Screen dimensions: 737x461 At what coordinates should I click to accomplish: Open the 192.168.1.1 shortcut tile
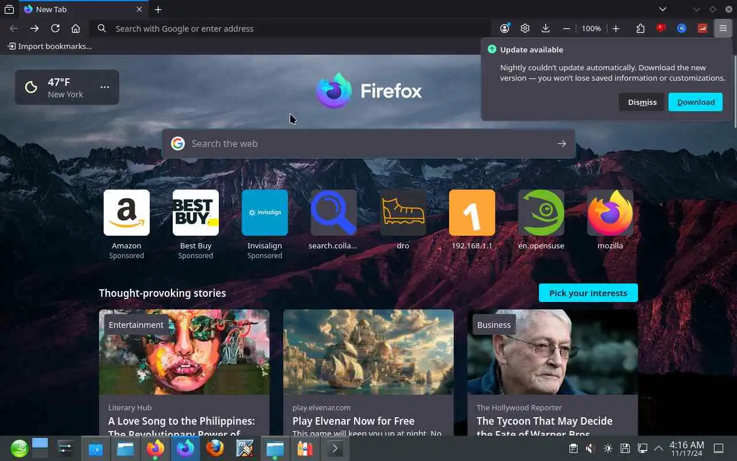point(472,220)
